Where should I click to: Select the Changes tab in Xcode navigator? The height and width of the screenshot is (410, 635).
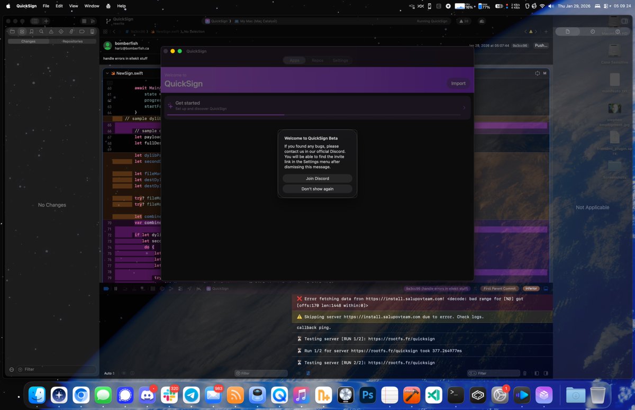coord(28,41)
